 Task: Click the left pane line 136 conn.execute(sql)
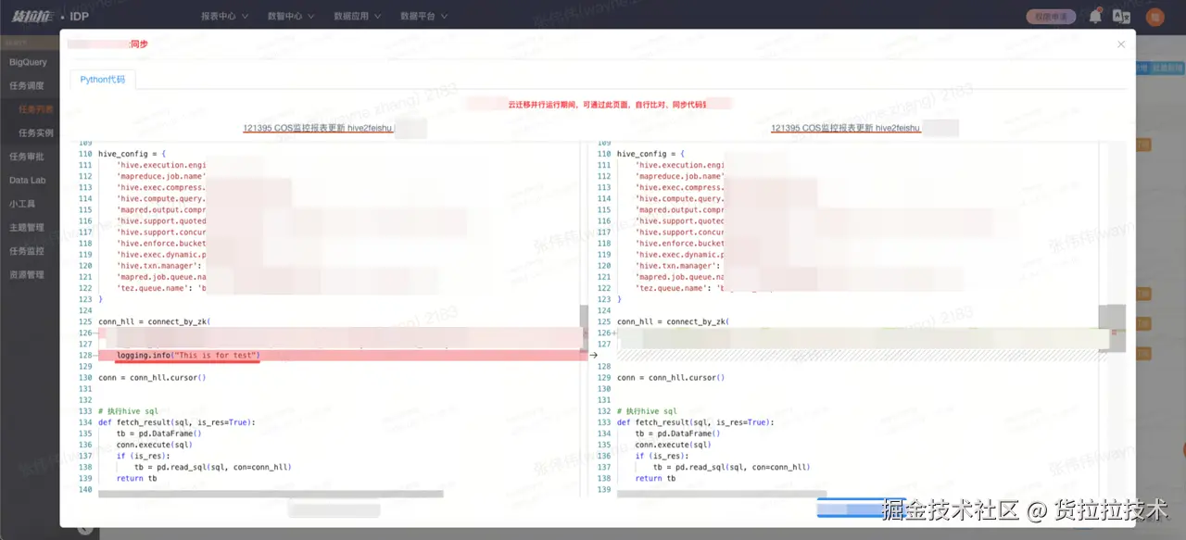click(154, 445)
